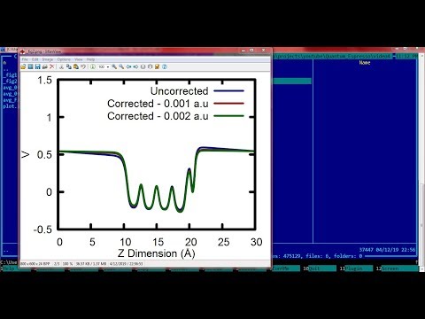Image resolution: width=425 pixels, height=319 pixels.
Task: Click the Save (floppy disk) icon
Action: click(x=37, y=67)
